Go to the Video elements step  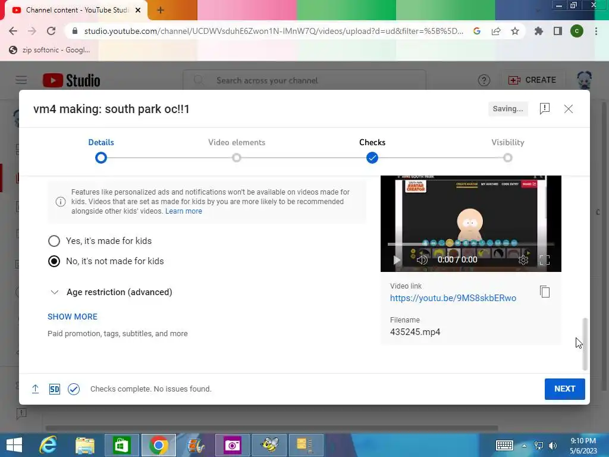pos(237,151)
